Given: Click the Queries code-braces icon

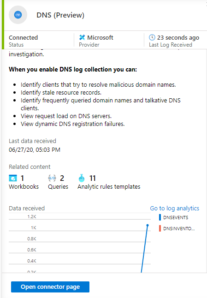Looking at the screenshot, I should coord(52,178).
